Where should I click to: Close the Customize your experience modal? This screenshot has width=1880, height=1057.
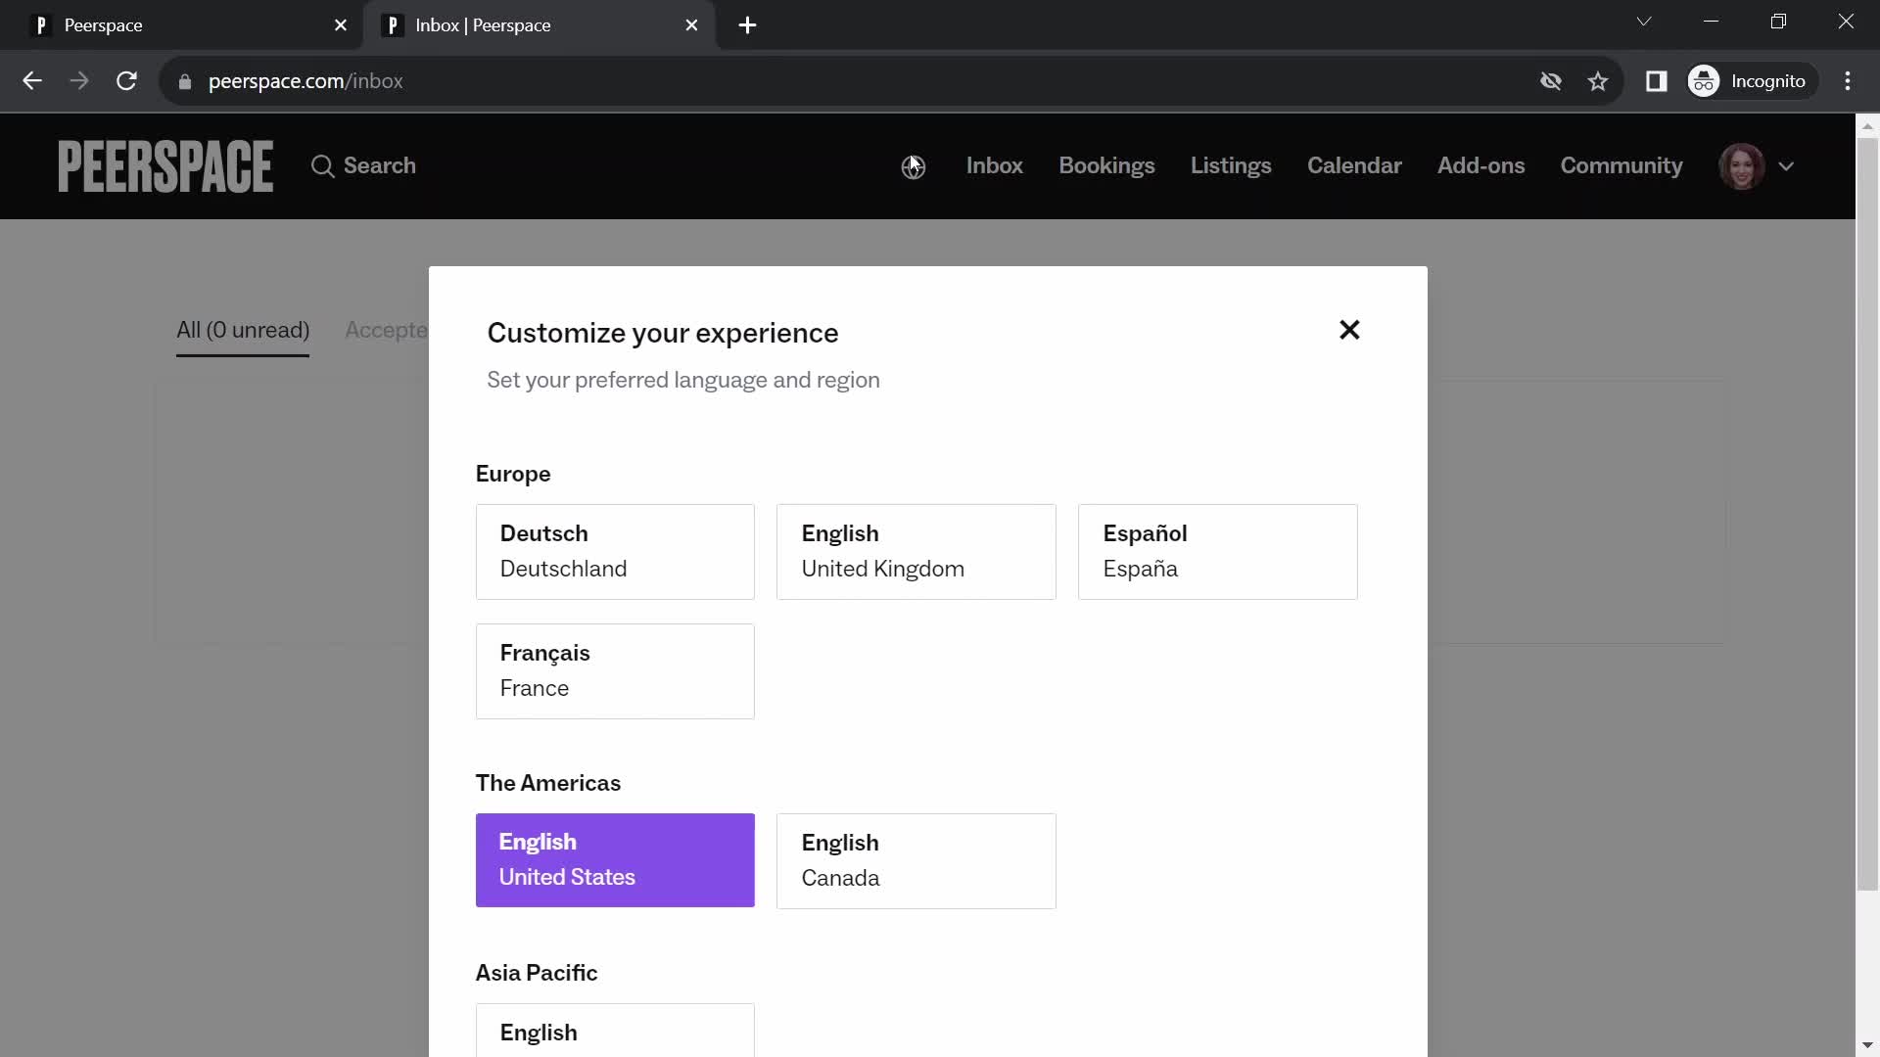(x=1350, y=331)
